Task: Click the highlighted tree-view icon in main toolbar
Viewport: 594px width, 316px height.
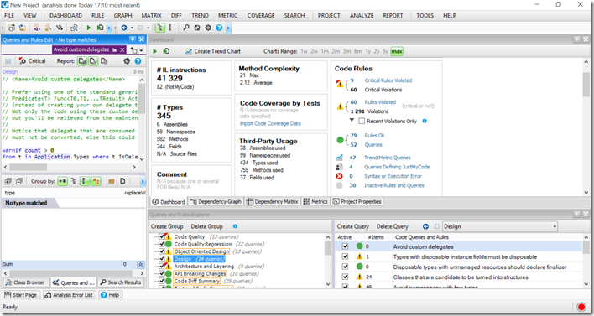Action: (160, 28)
